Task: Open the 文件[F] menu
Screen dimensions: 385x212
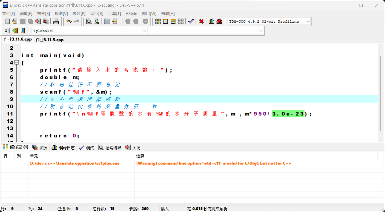Action: (x=8, y=14)
